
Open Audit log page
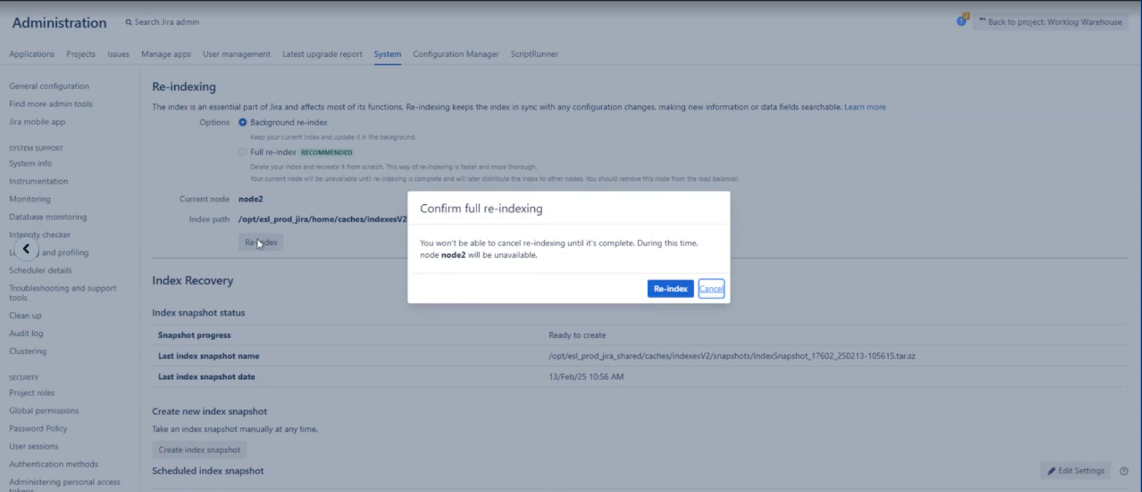[x=26, y=333]
